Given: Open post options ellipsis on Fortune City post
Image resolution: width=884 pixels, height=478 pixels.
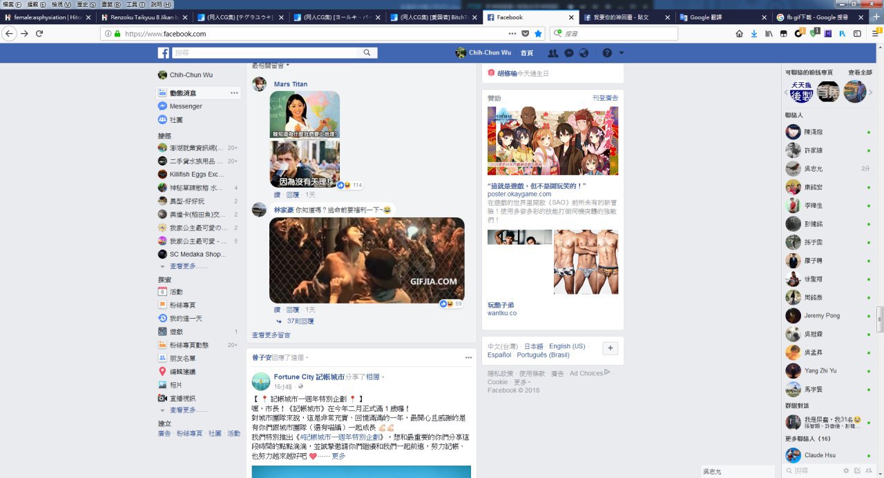Looking at the screenshot, I should click(x=468, y=358).
